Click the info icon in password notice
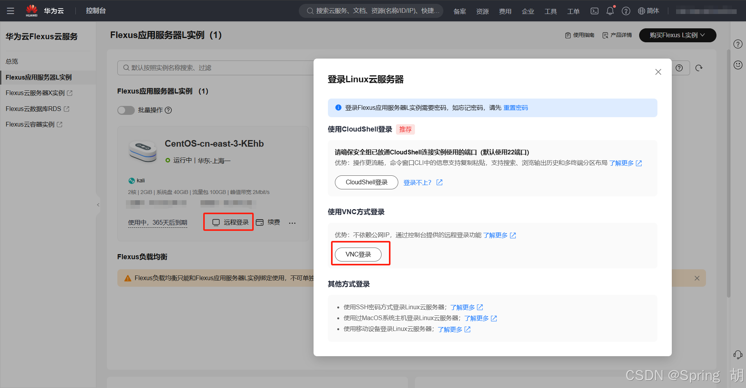746x388 pixels. pos(338,107)
